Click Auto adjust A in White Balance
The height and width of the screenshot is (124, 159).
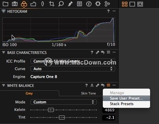92,86
